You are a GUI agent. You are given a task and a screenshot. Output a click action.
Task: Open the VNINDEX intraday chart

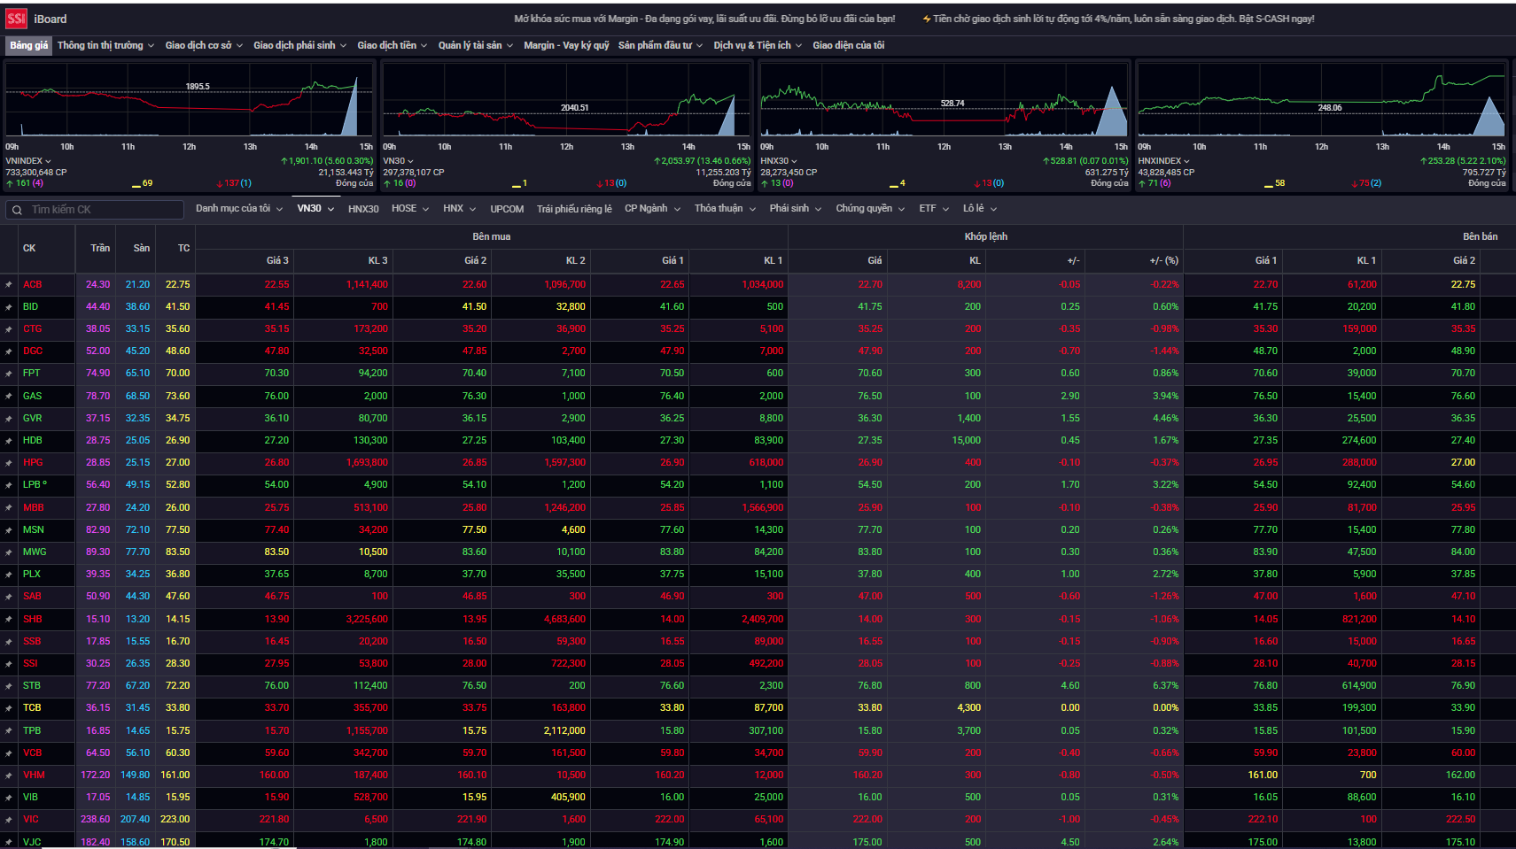[190, 100]
